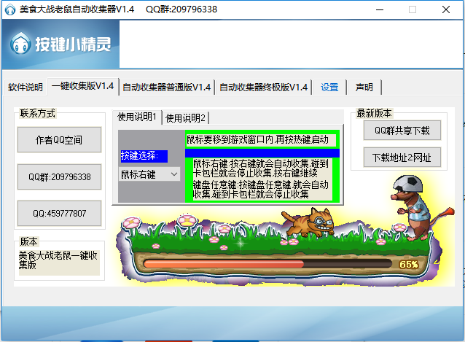Image resolution: width=465 pixels, height=342 pixels.
Task: Click the 鼠标要移到游戏窗口内 instruction text
Action: coord(261,139)
